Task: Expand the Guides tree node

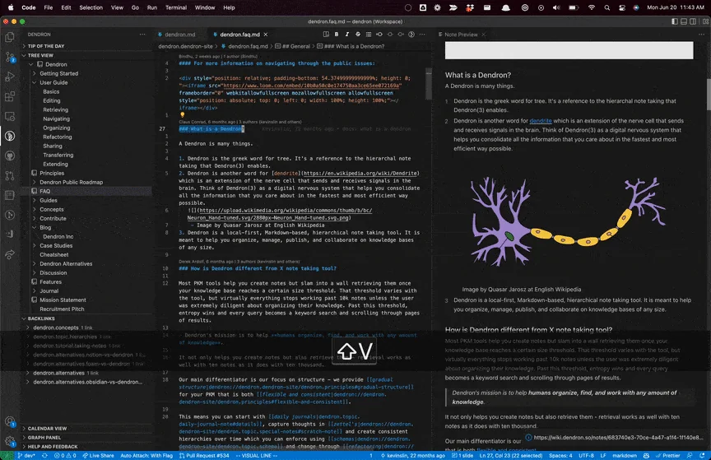Action: point(35,201)
